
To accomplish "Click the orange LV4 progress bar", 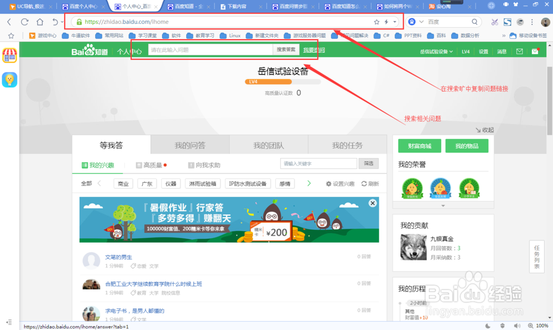I will 268,82.
